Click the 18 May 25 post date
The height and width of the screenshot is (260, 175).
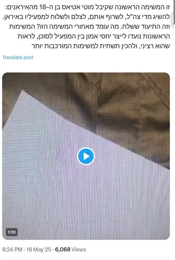tap(39, 249)
